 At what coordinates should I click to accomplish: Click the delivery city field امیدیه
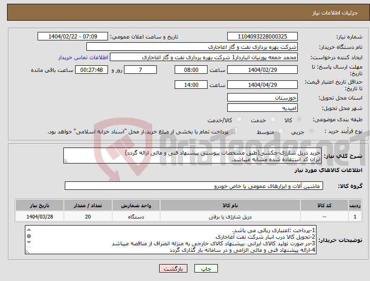point(262,108)
